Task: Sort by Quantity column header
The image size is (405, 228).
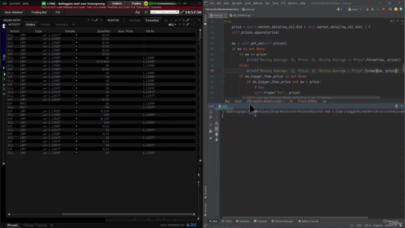Action: pyautogui.click(x=103, y=31)
